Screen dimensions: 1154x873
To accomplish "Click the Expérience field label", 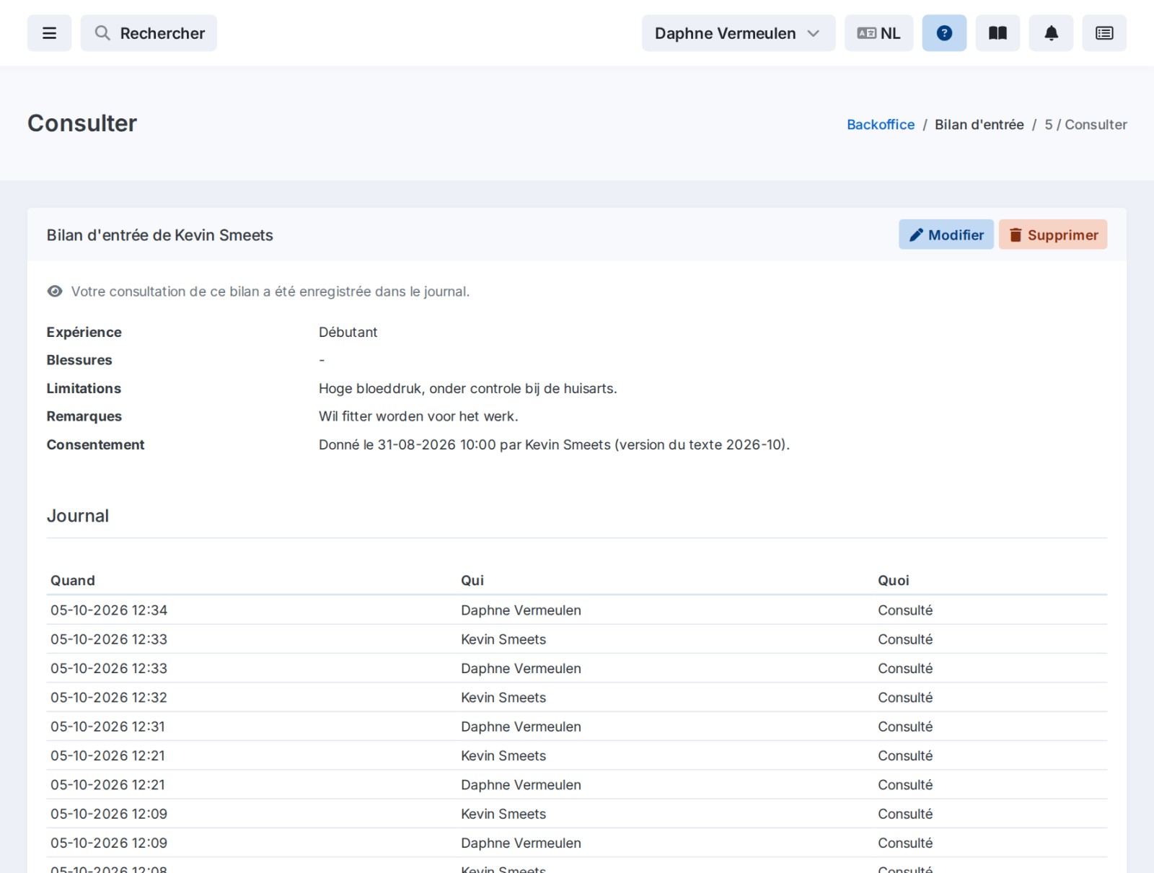I will click(84, 332).
